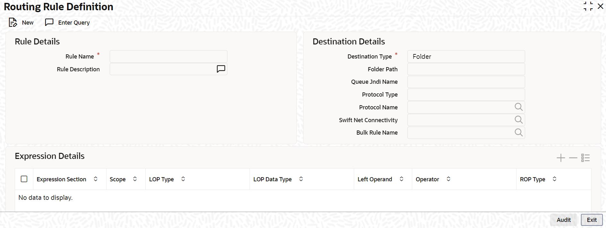606x228 pixels.
Task: Sort by the Operator column
Action: (x=448, y=179)
